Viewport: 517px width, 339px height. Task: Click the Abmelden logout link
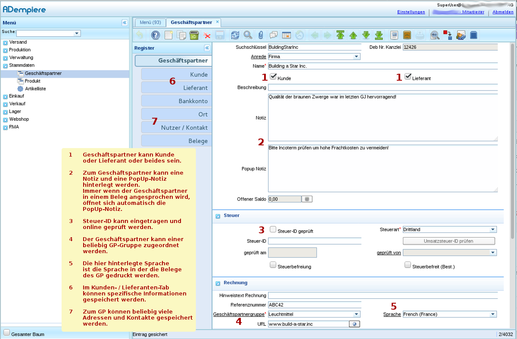(x=503, y=12)
